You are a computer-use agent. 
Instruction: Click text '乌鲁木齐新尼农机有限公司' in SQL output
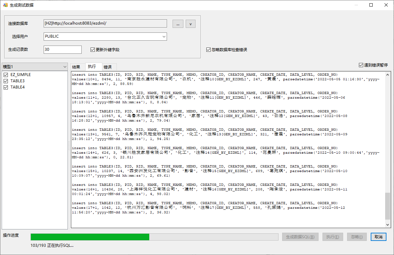154,116
